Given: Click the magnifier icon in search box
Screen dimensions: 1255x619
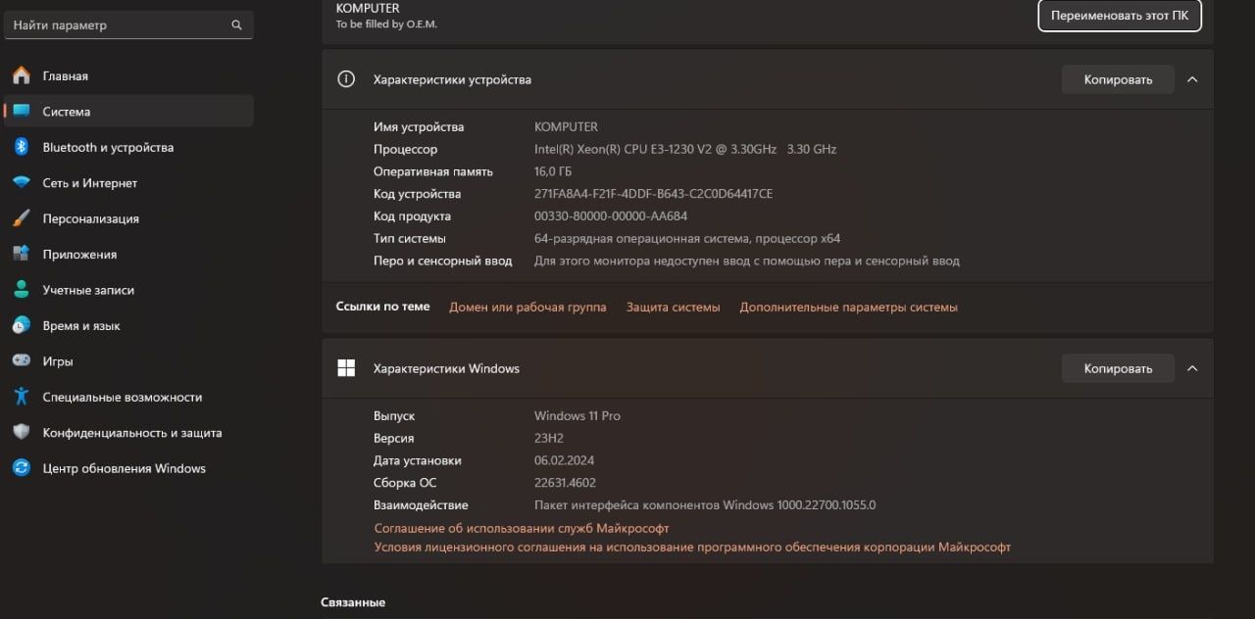Looking at the screenshot, I should pyautogui.click(x=236, y=25).
